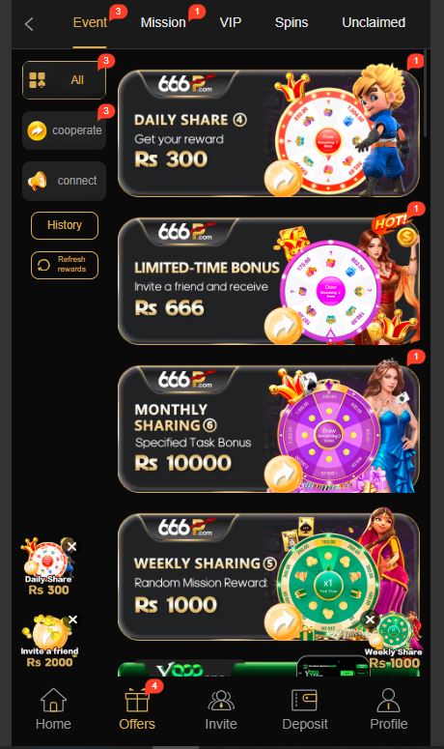This screenshot has width=444, height=749.
Task: Click share arrow on Monthly Sharing banner
Action: pyautogui.click(x=283, y=474)
